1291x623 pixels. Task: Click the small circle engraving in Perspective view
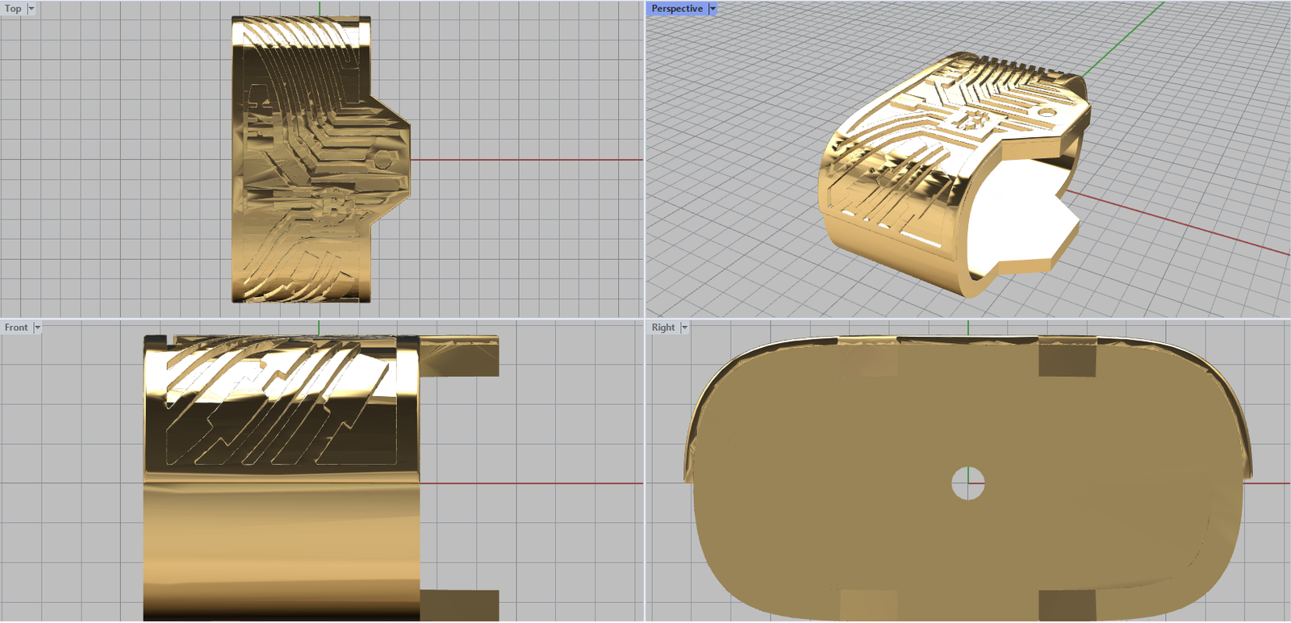(x=1046, y=111)
